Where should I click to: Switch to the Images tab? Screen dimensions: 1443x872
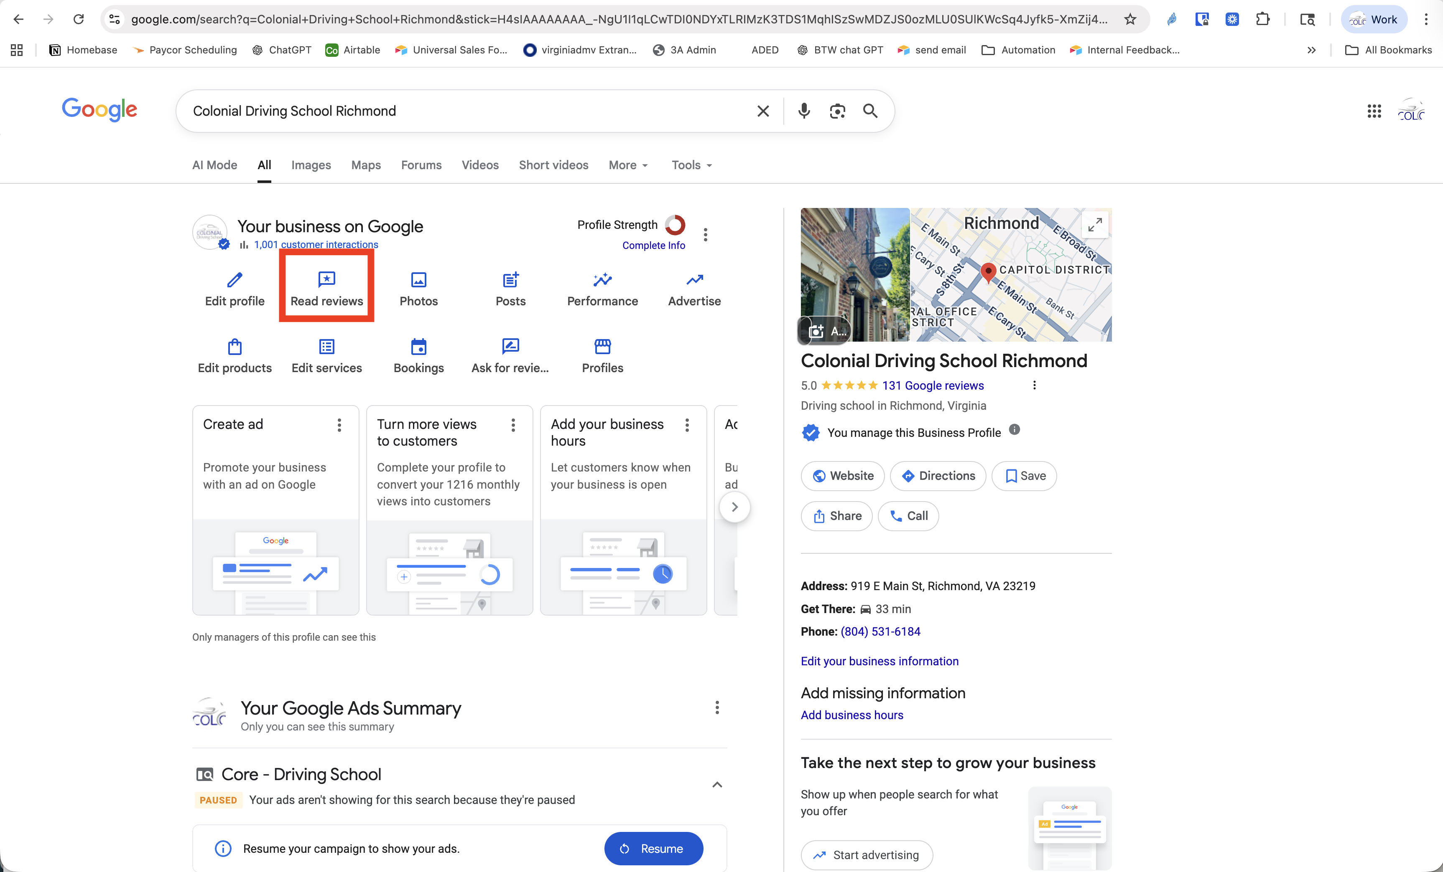point(311,165)
